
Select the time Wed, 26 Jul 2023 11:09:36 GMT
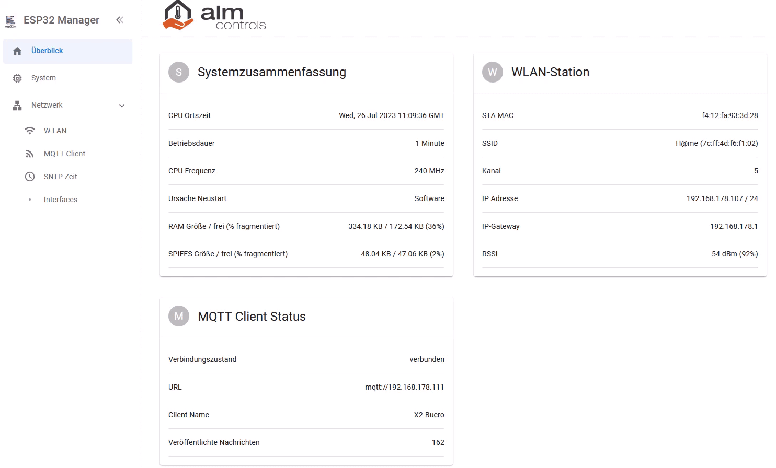pyautogui.click(x=392, y=115)
